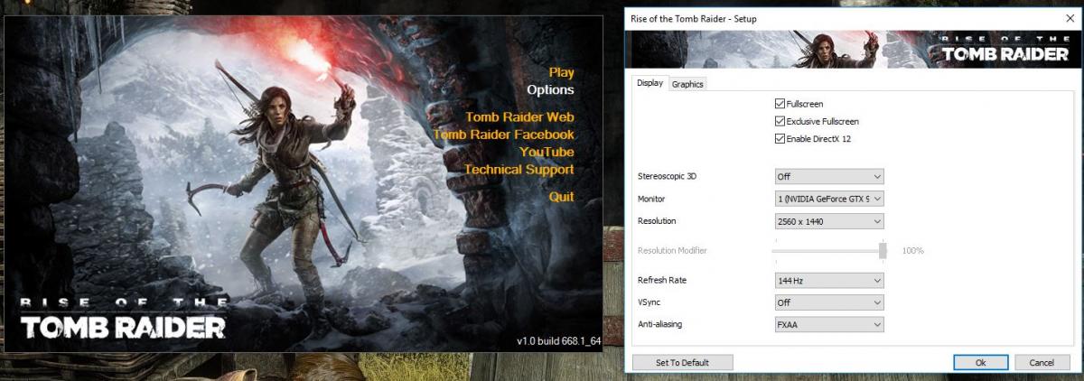
Task: Click the Resolution Modifier slider handle
Action: pyautogui.click(x=883, y=250)
